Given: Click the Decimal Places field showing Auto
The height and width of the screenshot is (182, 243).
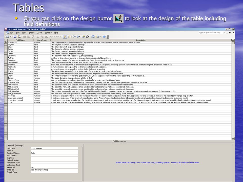Looking at the screenshot, I should pyautogui.click(x=54, y=153).
